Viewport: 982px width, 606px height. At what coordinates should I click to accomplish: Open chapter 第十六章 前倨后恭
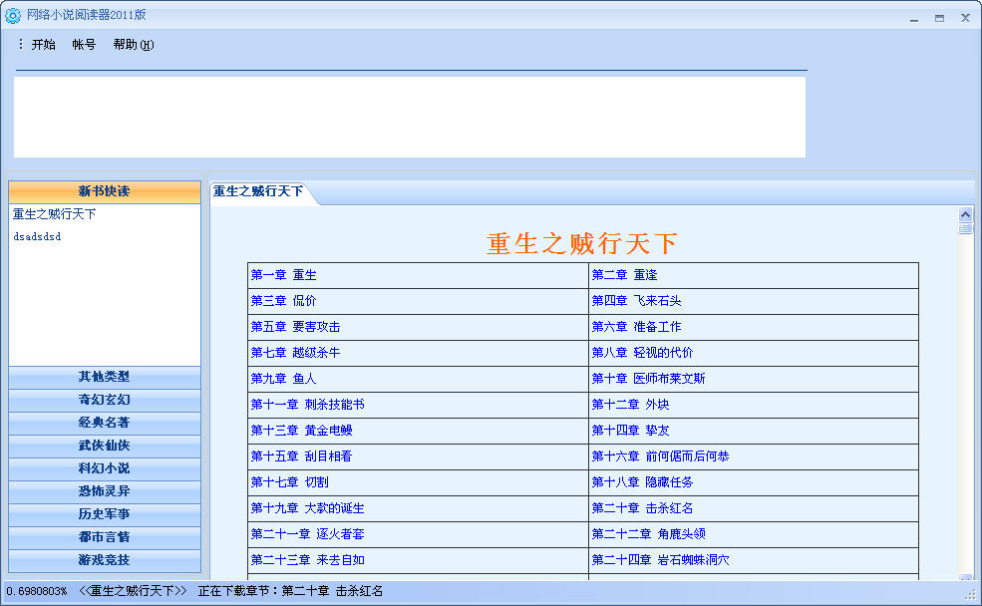(x=661, y=456)
